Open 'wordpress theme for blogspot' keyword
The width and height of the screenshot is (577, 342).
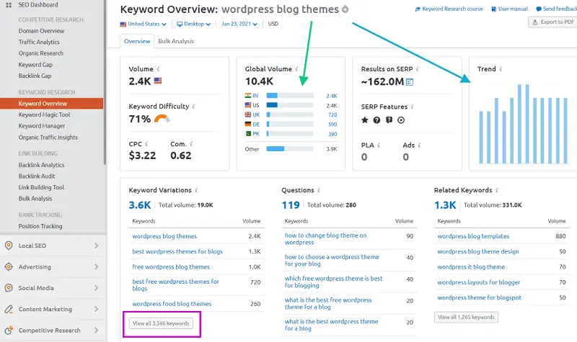point(479,297)
